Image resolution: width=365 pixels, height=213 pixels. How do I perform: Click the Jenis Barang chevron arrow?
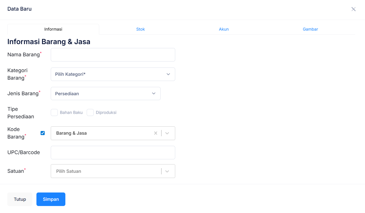[154, 93]
